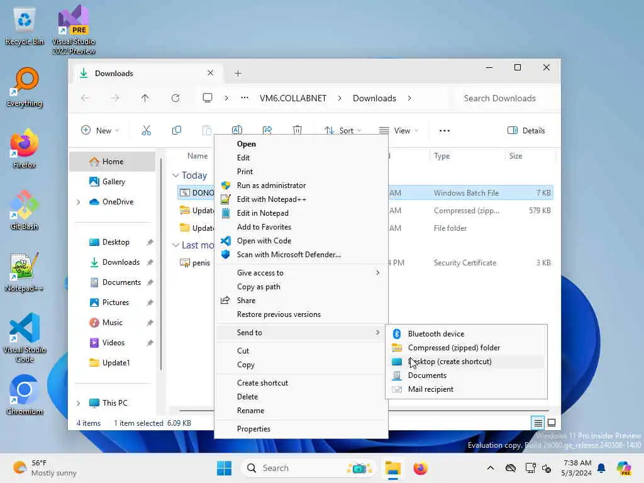
Task: Click the Delete trash icon in toolbar
Action: pos(297,130)
